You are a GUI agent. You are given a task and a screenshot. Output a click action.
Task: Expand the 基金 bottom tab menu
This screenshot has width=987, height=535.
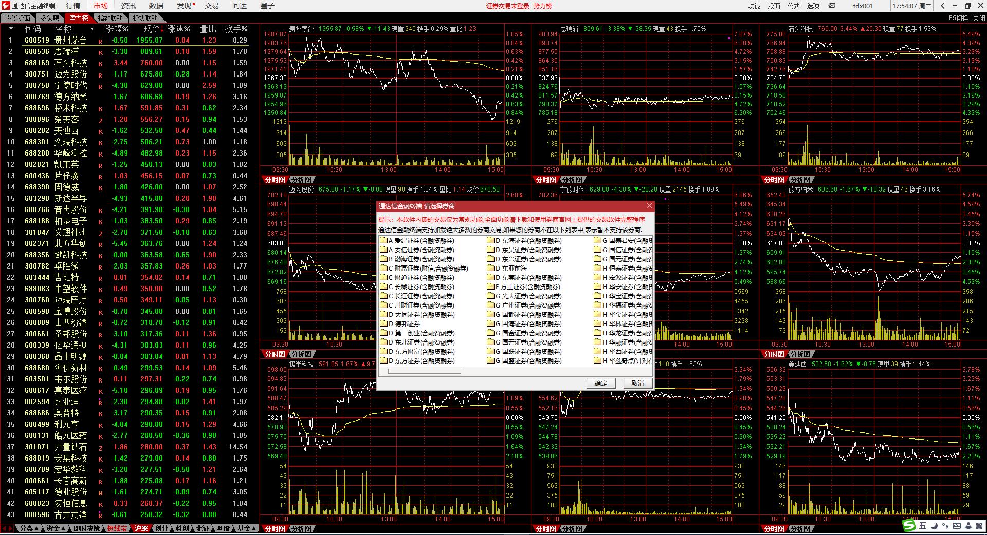click(246, 528)
